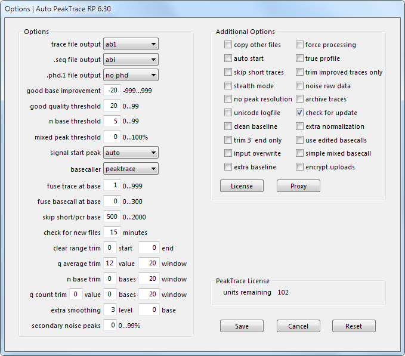Image resolution: width=405 pixels, height=356 pixels.
Task: Select the good quality threshold field
Action: pyautogui.click(x=112, y=106)
